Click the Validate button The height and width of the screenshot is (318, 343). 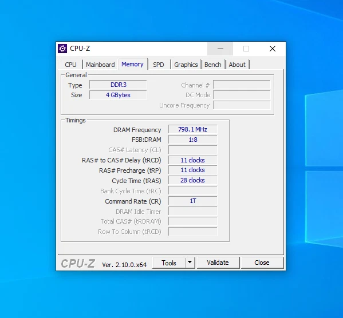click(218, 263)
